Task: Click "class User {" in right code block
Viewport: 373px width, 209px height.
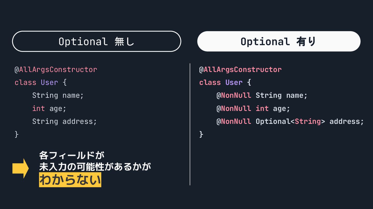Action: (x=225, y=83)
